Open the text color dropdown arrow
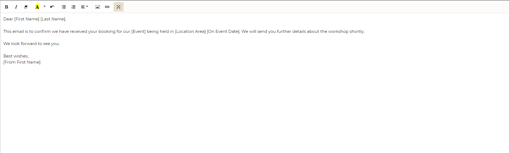509x153 pixels. (45, 7)
